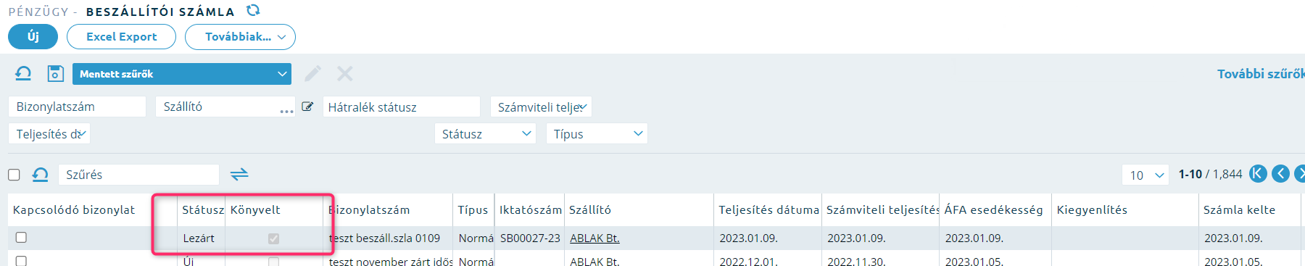This screenshot has height=266, width=1305.
Task: Click the reset arrow next to Szűrés field
Action: coord(41,174)
